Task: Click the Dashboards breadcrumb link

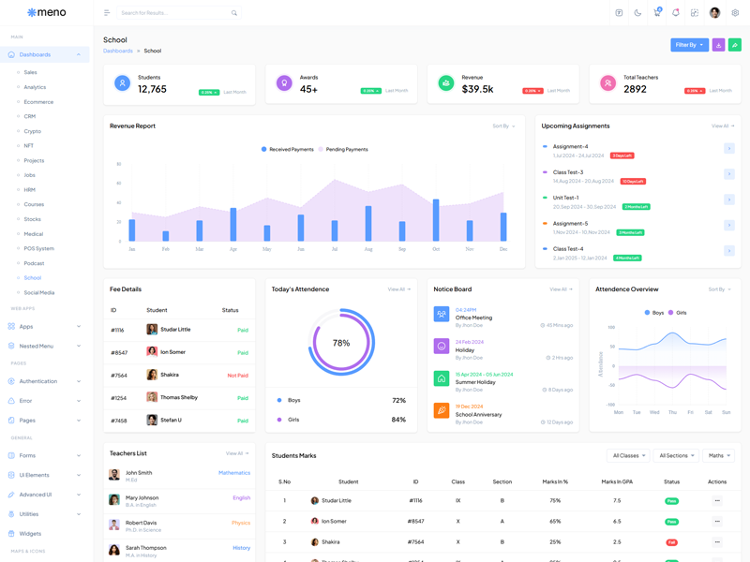Action: coord(118,51)
